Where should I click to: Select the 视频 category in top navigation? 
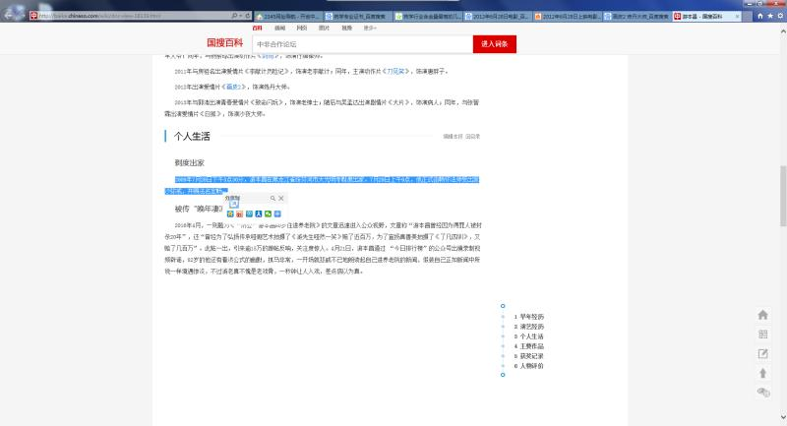point(347,29)
